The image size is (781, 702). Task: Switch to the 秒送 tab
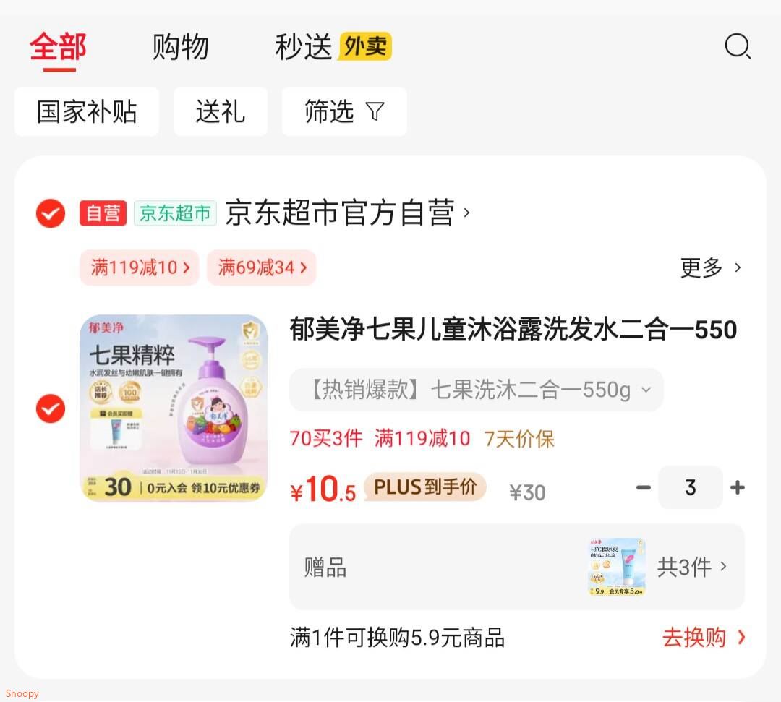point(304,47)
